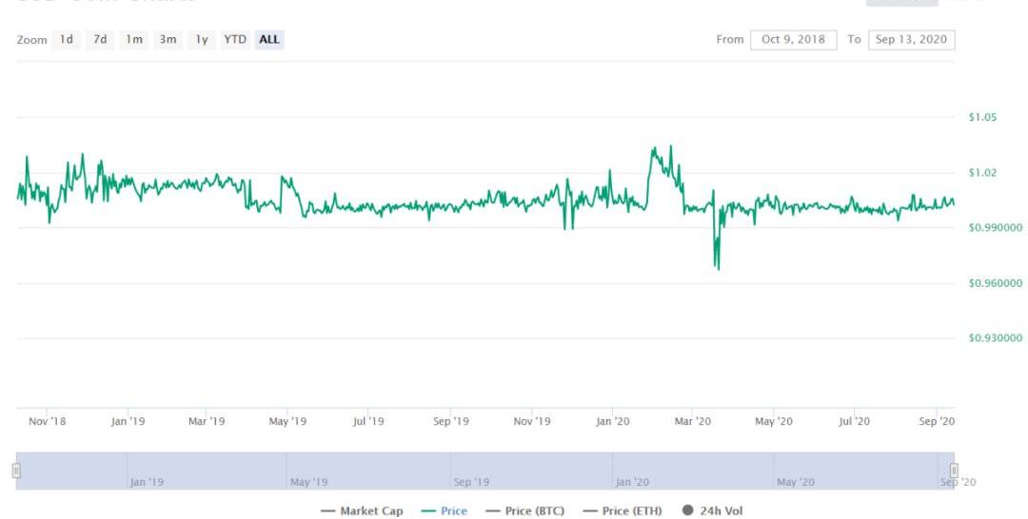Click the left navigator range handle
Viewport: 1028px width, 519px height.
[x=16, y=471]
